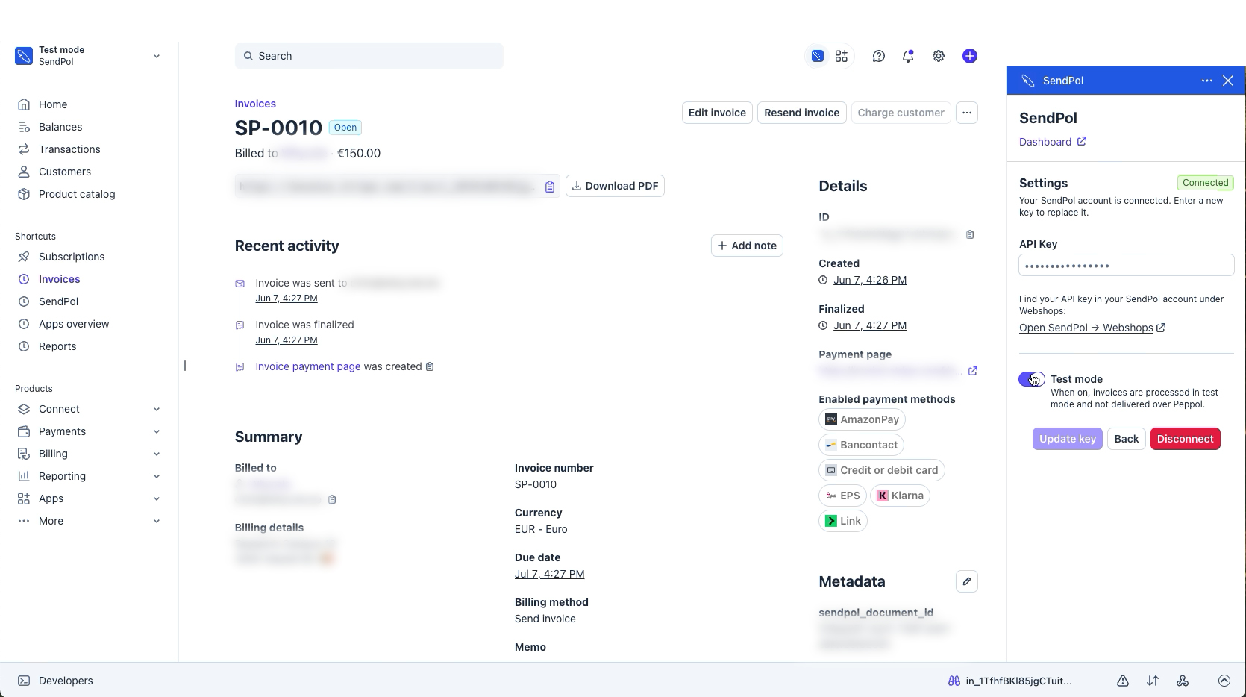The height and width of the screenshot is (697, 1246).
Task: Edit metadata with the pencil icon
Action: tap(967, 581)
